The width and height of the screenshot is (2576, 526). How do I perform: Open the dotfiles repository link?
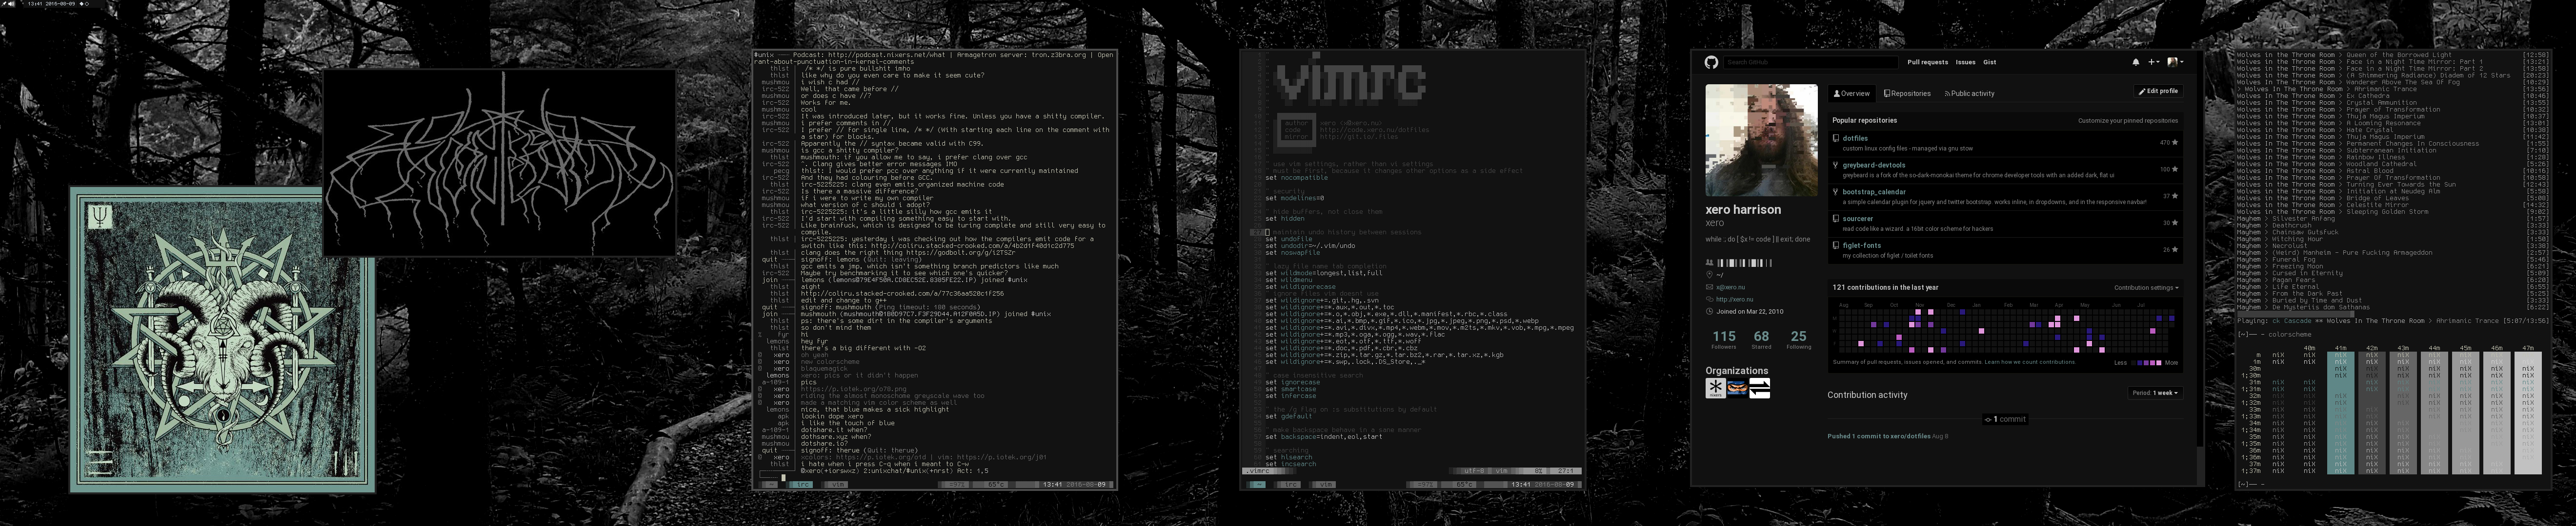click(x=1855, y=139)
